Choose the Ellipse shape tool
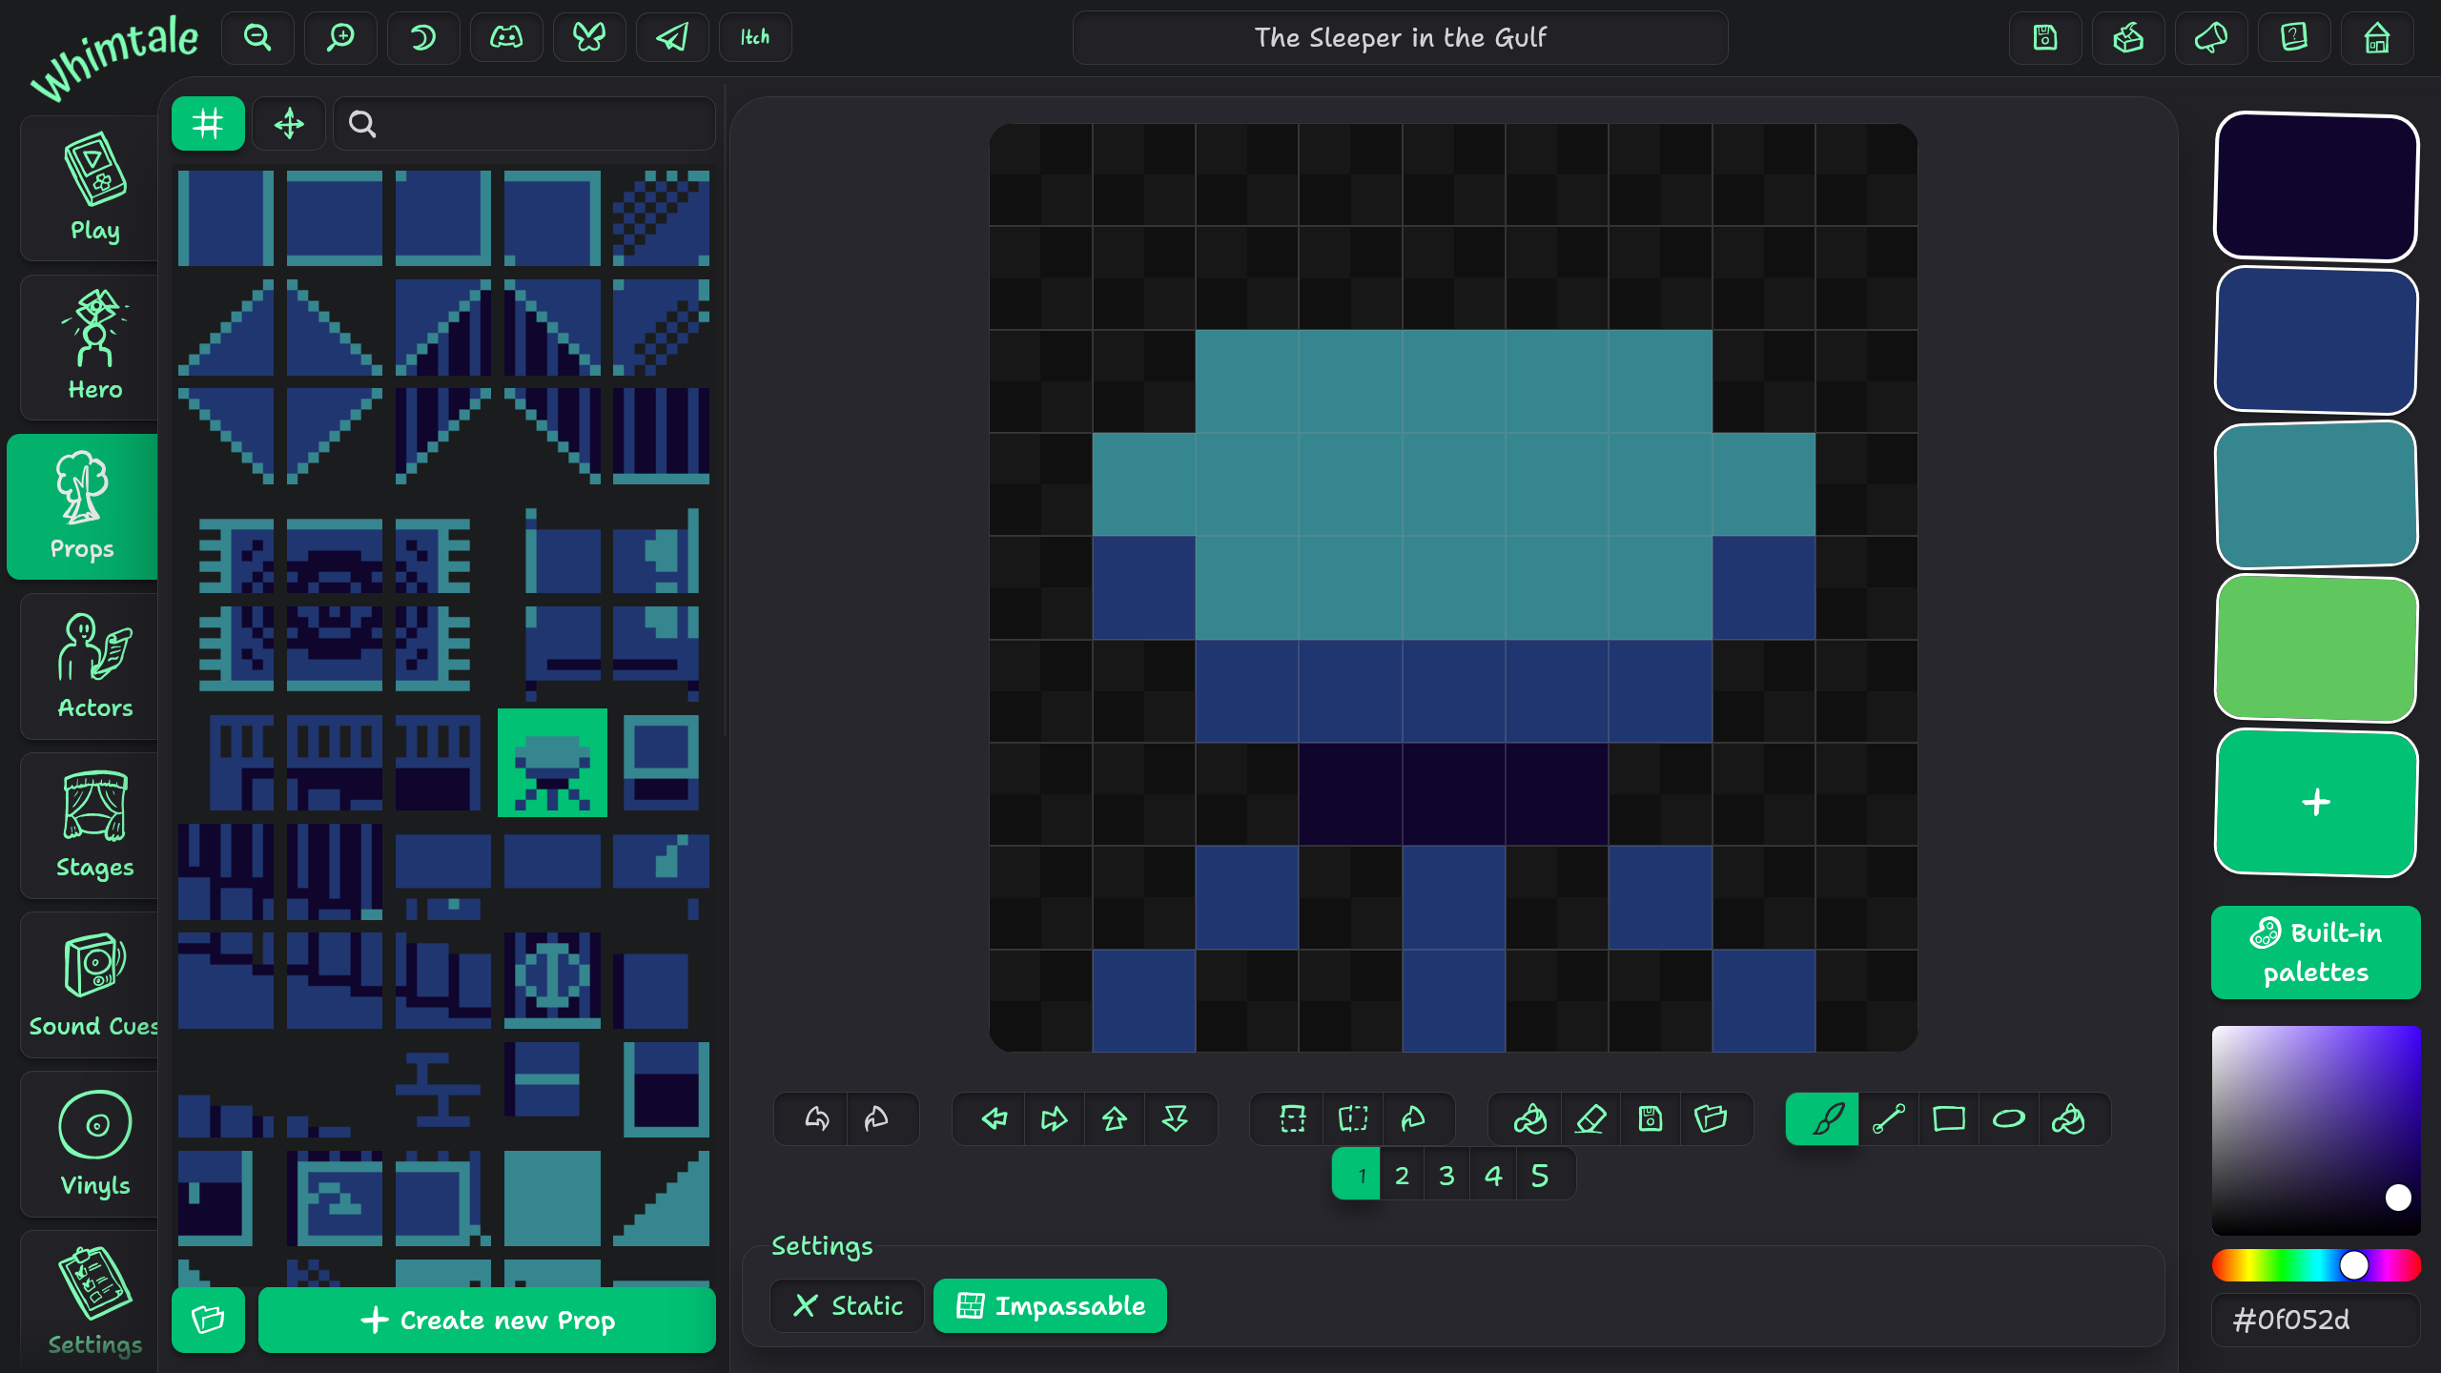 coord(2007,1118)
